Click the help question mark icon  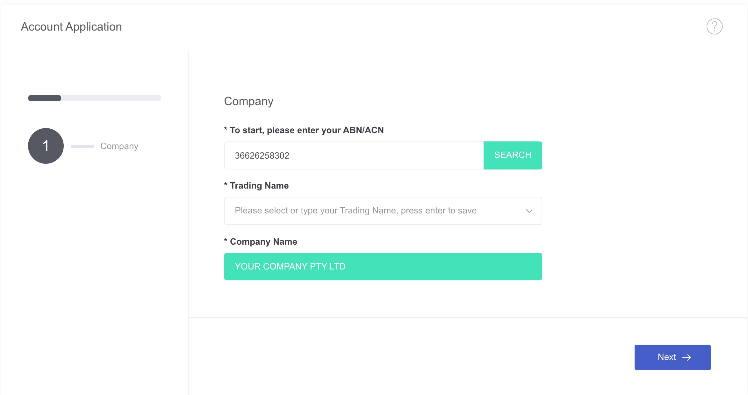(714, 26)
